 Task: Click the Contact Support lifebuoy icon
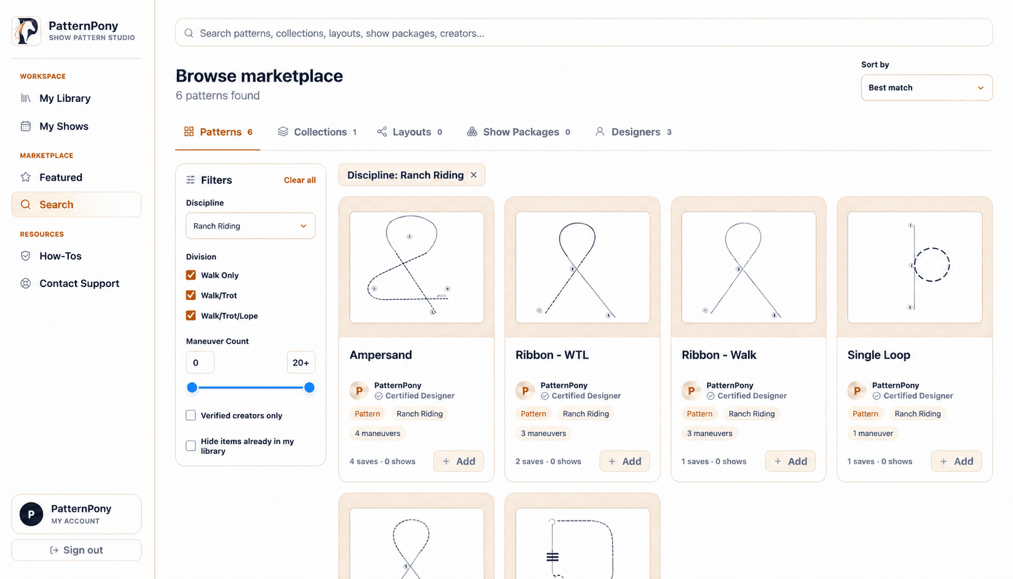click(x=26, y=283)
